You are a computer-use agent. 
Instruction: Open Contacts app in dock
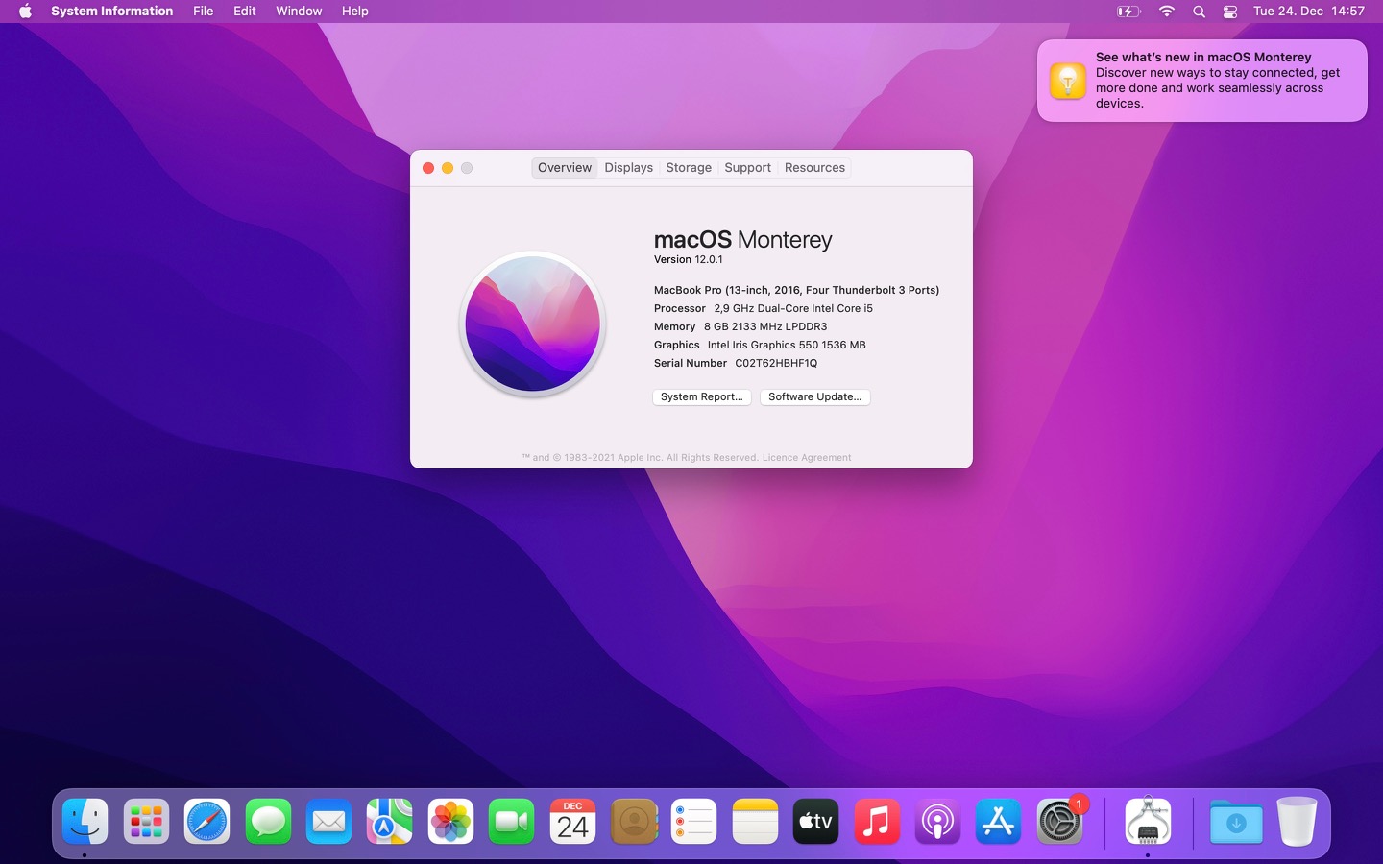click(634, 822)
